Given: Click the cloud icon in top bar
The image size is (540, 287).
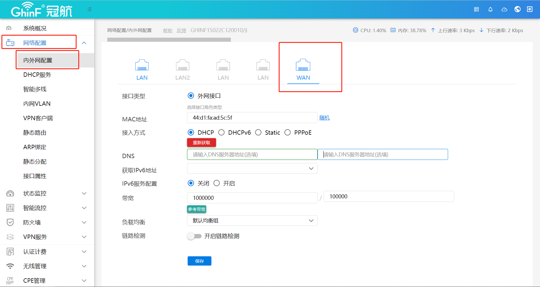Looking at the screenshot, I should [x=504, y=9].
